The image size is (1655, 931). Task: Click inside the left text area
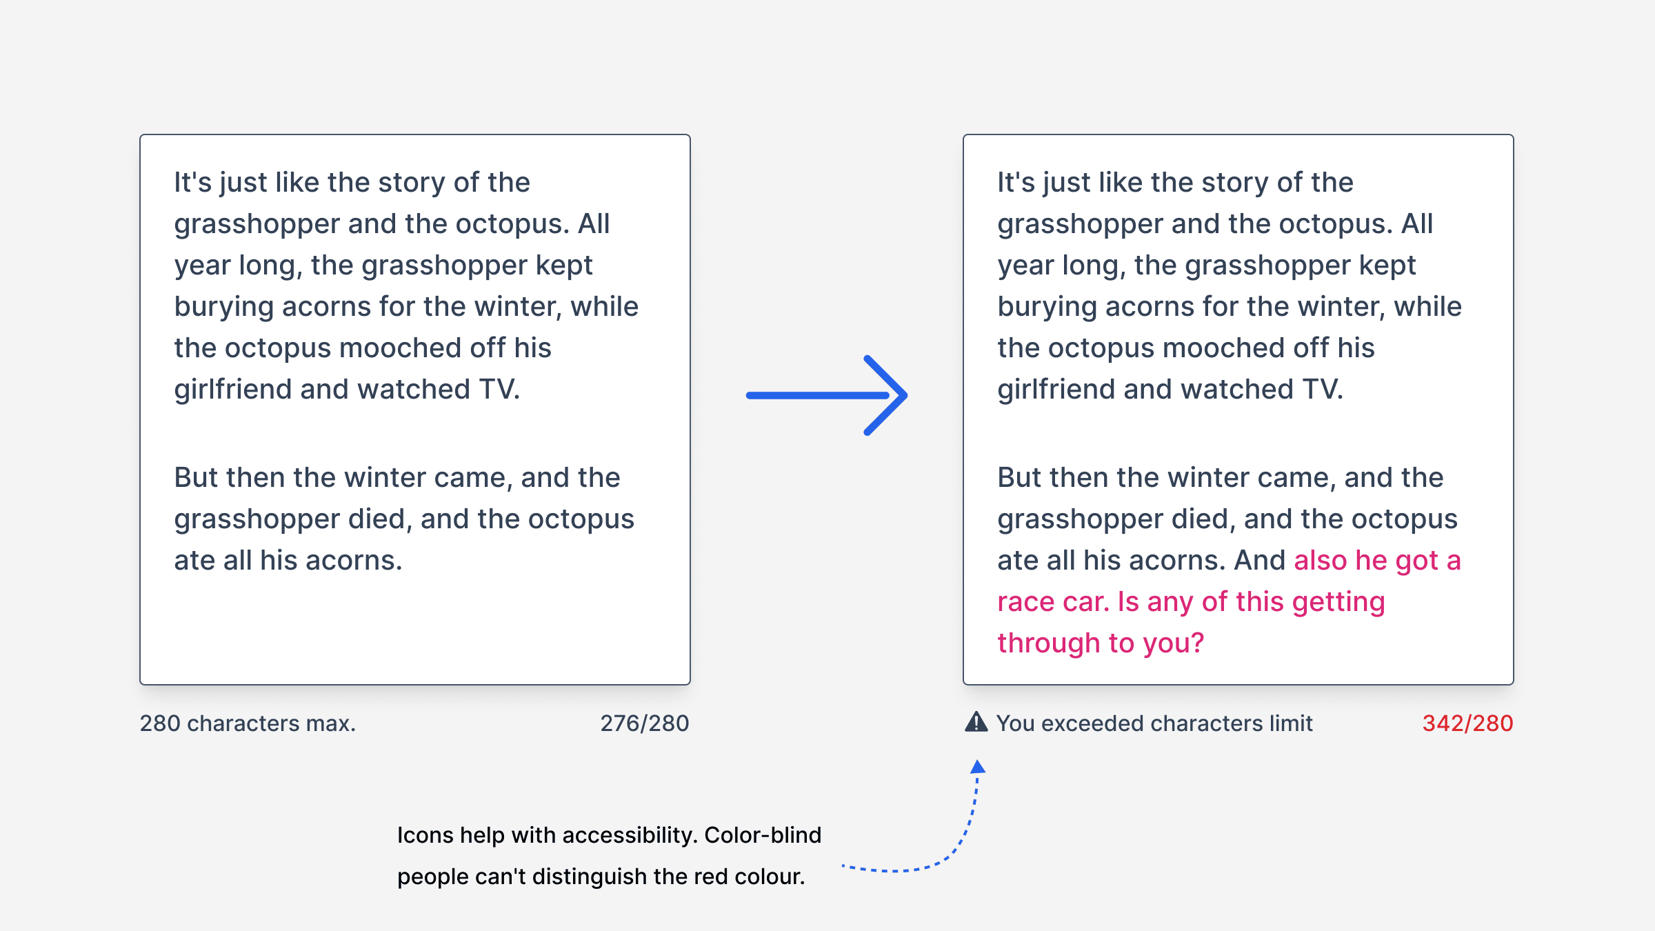(415, 410)
